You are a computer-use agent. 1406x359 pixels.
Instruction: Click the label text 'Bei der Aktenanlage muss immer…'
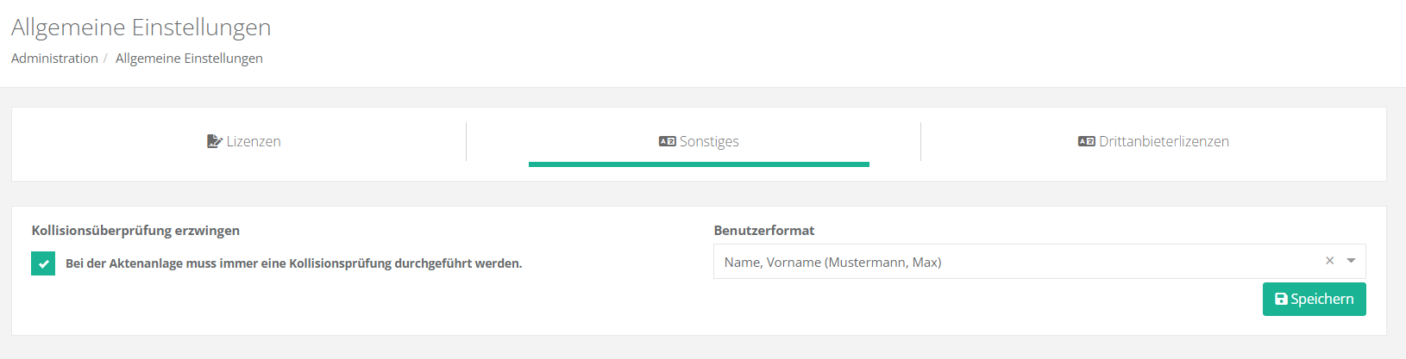click(293, 263)
